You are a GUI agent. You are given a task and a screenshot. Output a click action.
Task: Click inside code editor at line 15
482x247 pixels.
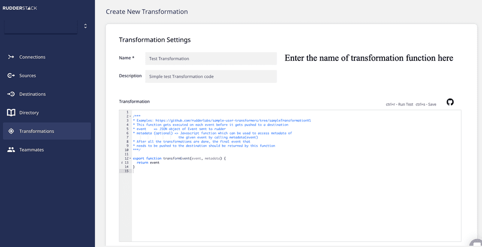tap(296, 171)
